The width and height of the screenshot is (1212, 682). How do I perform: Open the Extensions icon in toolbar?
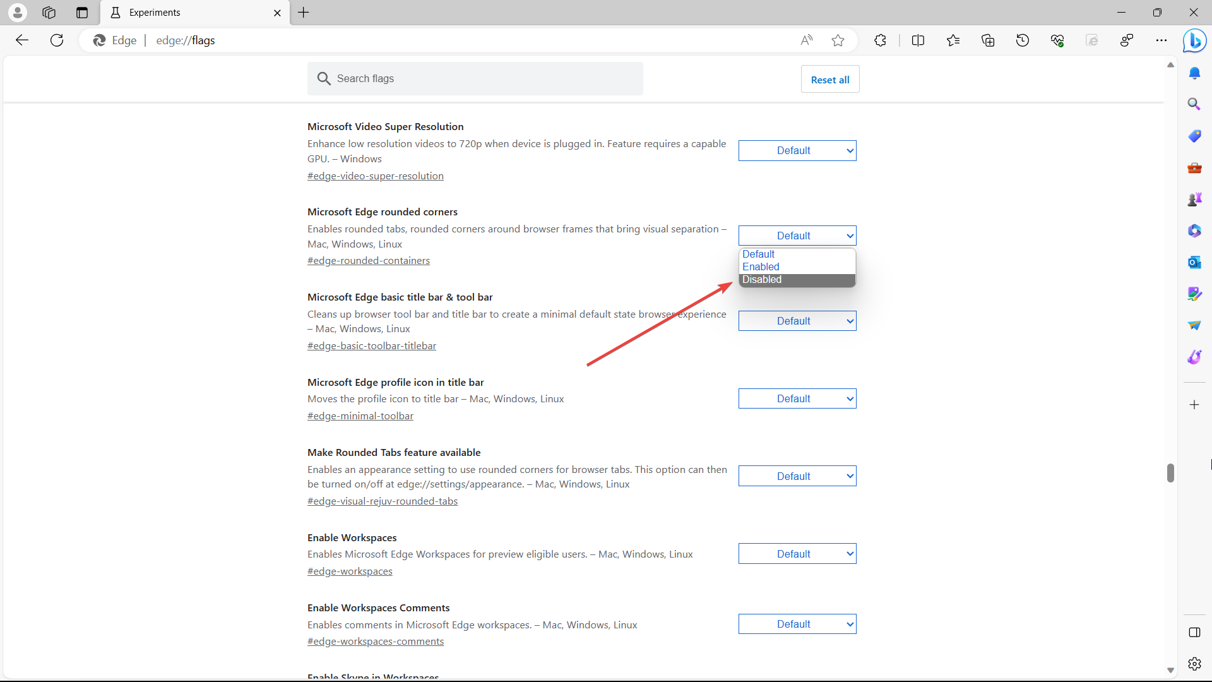point(881,40)
